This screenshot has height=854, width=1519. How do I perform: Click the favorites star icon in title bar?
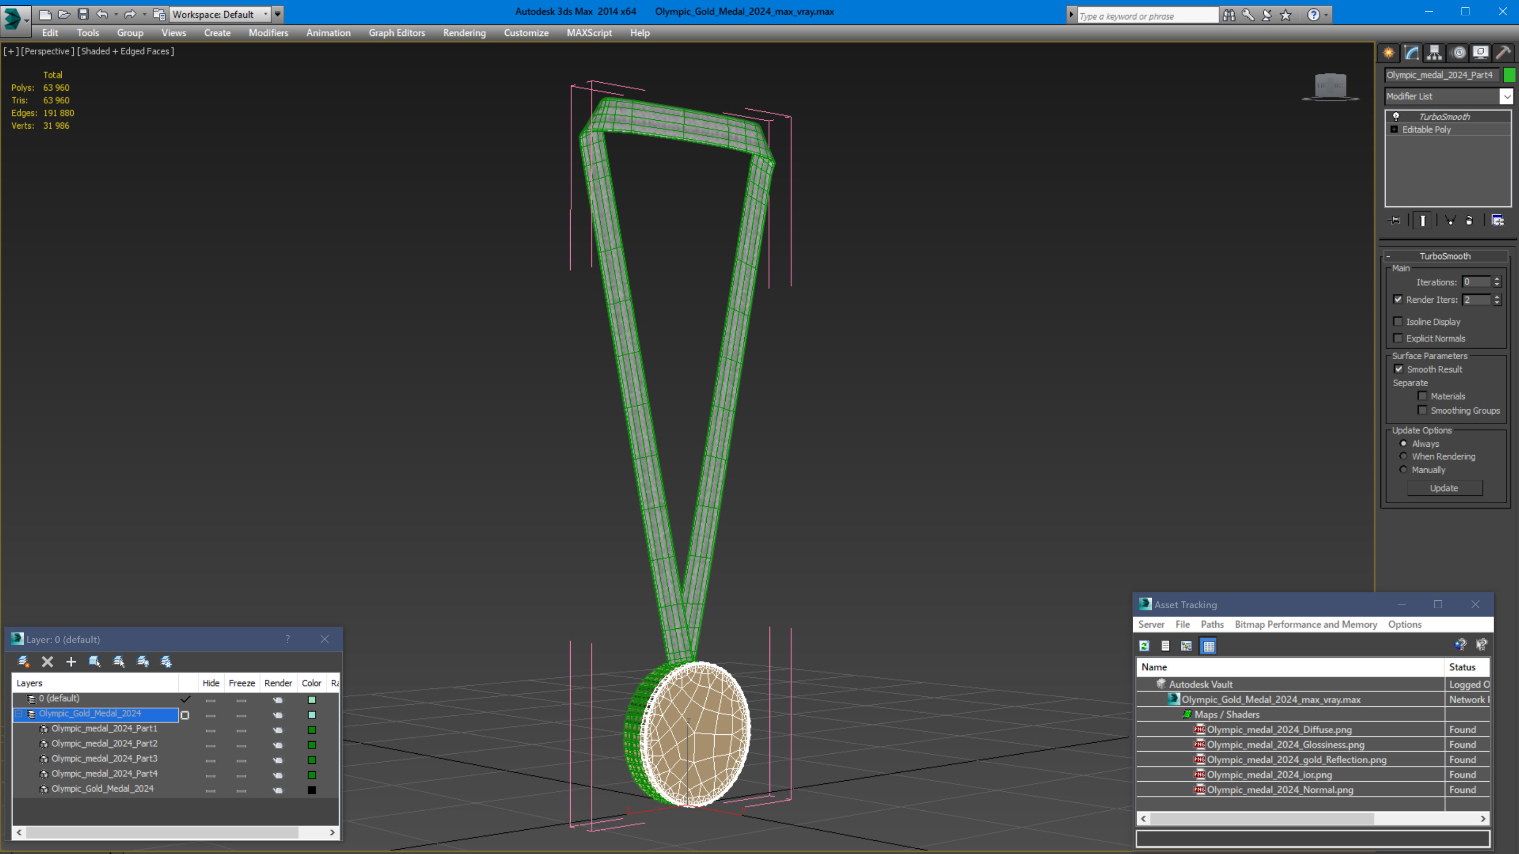(x=1285, y=15)
